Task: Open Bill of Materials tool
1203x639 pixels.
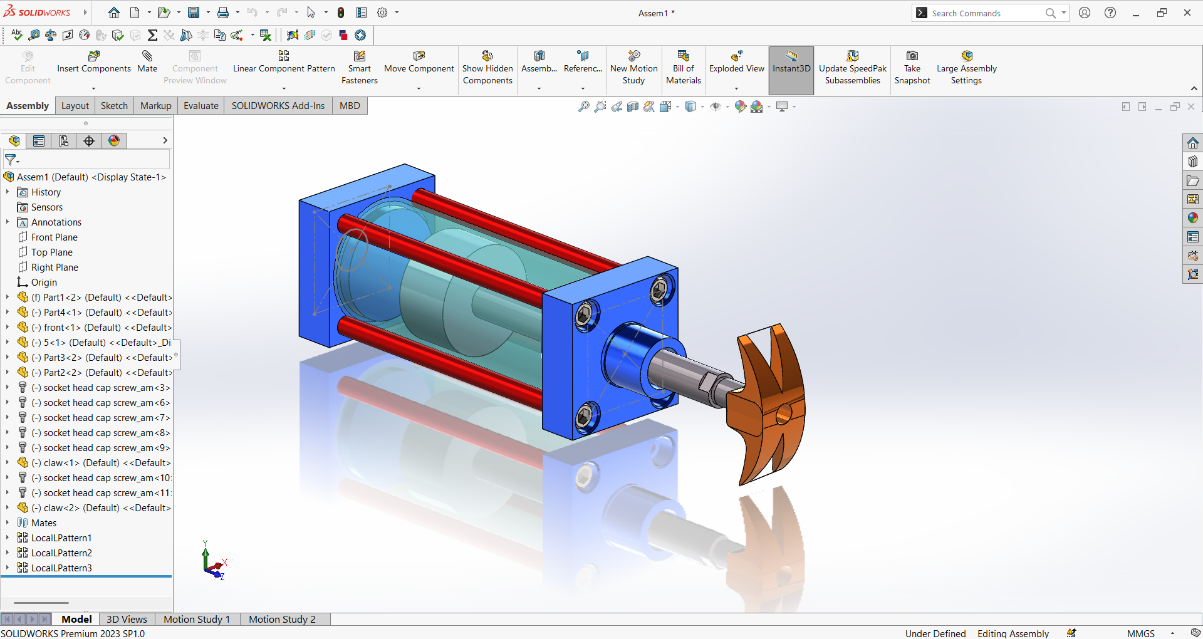Action: [683, 68]
